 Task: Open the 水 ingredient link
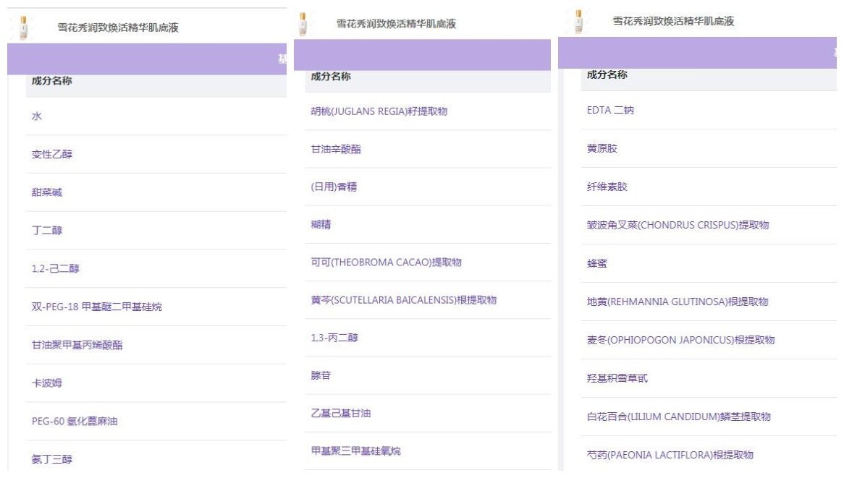(x=37, y=116)
